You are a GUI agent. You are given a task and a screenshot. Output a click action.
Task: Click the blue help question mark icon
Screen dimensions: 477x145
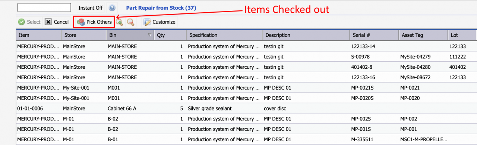[112, 8]
